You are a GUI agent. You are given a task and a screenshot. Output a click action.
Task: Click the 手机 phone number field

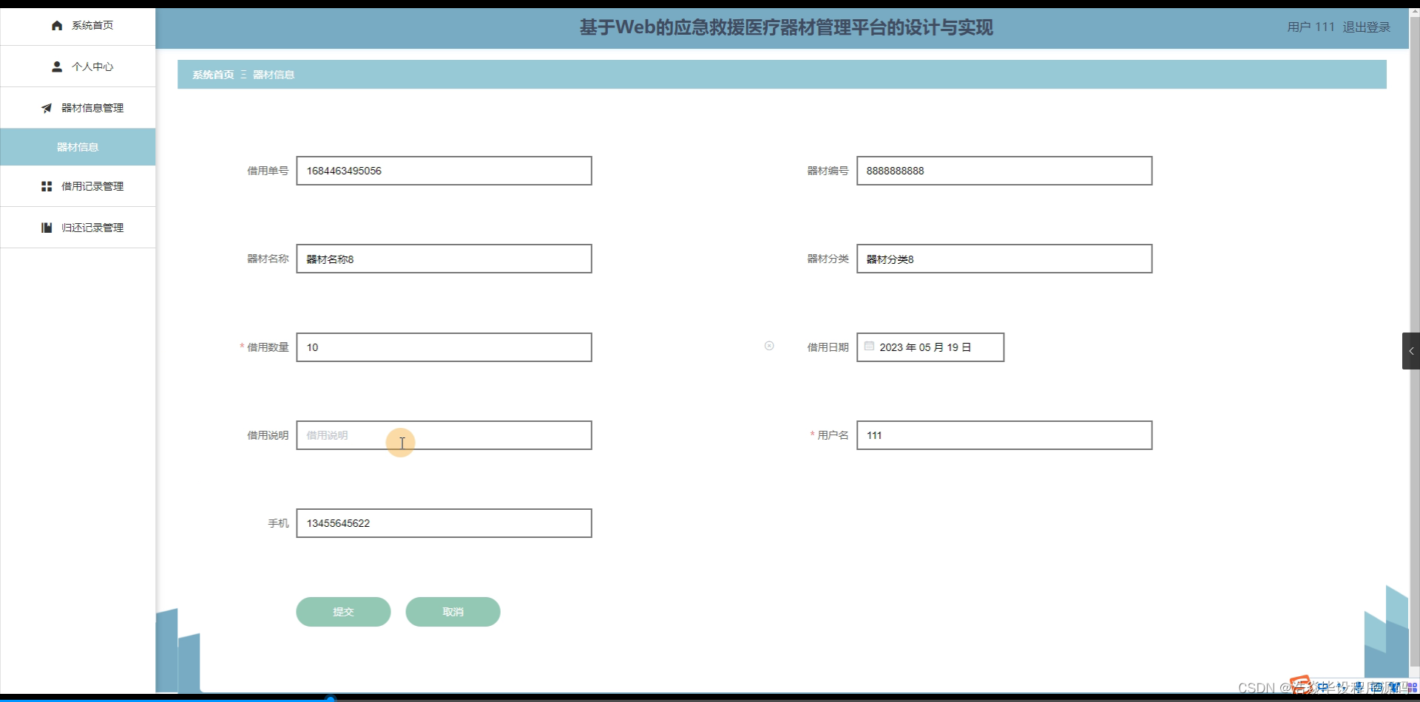tap(444, 522)
